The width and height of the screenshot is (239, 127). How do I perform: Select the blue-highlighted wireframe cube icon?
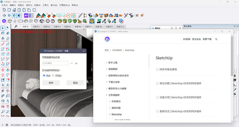pos(14,15)
